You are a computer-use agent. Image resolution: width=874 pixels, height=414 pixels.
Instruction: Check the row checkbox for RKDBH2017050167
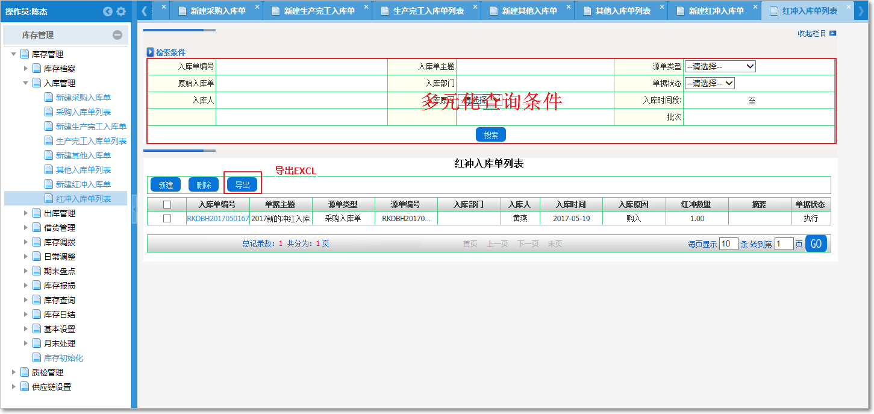[x=167, y=219]
